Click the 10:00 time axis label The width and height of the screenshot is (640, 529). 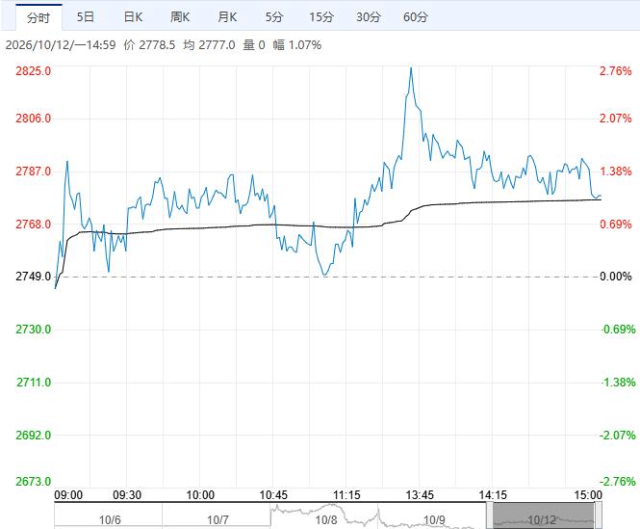[200, 495]
